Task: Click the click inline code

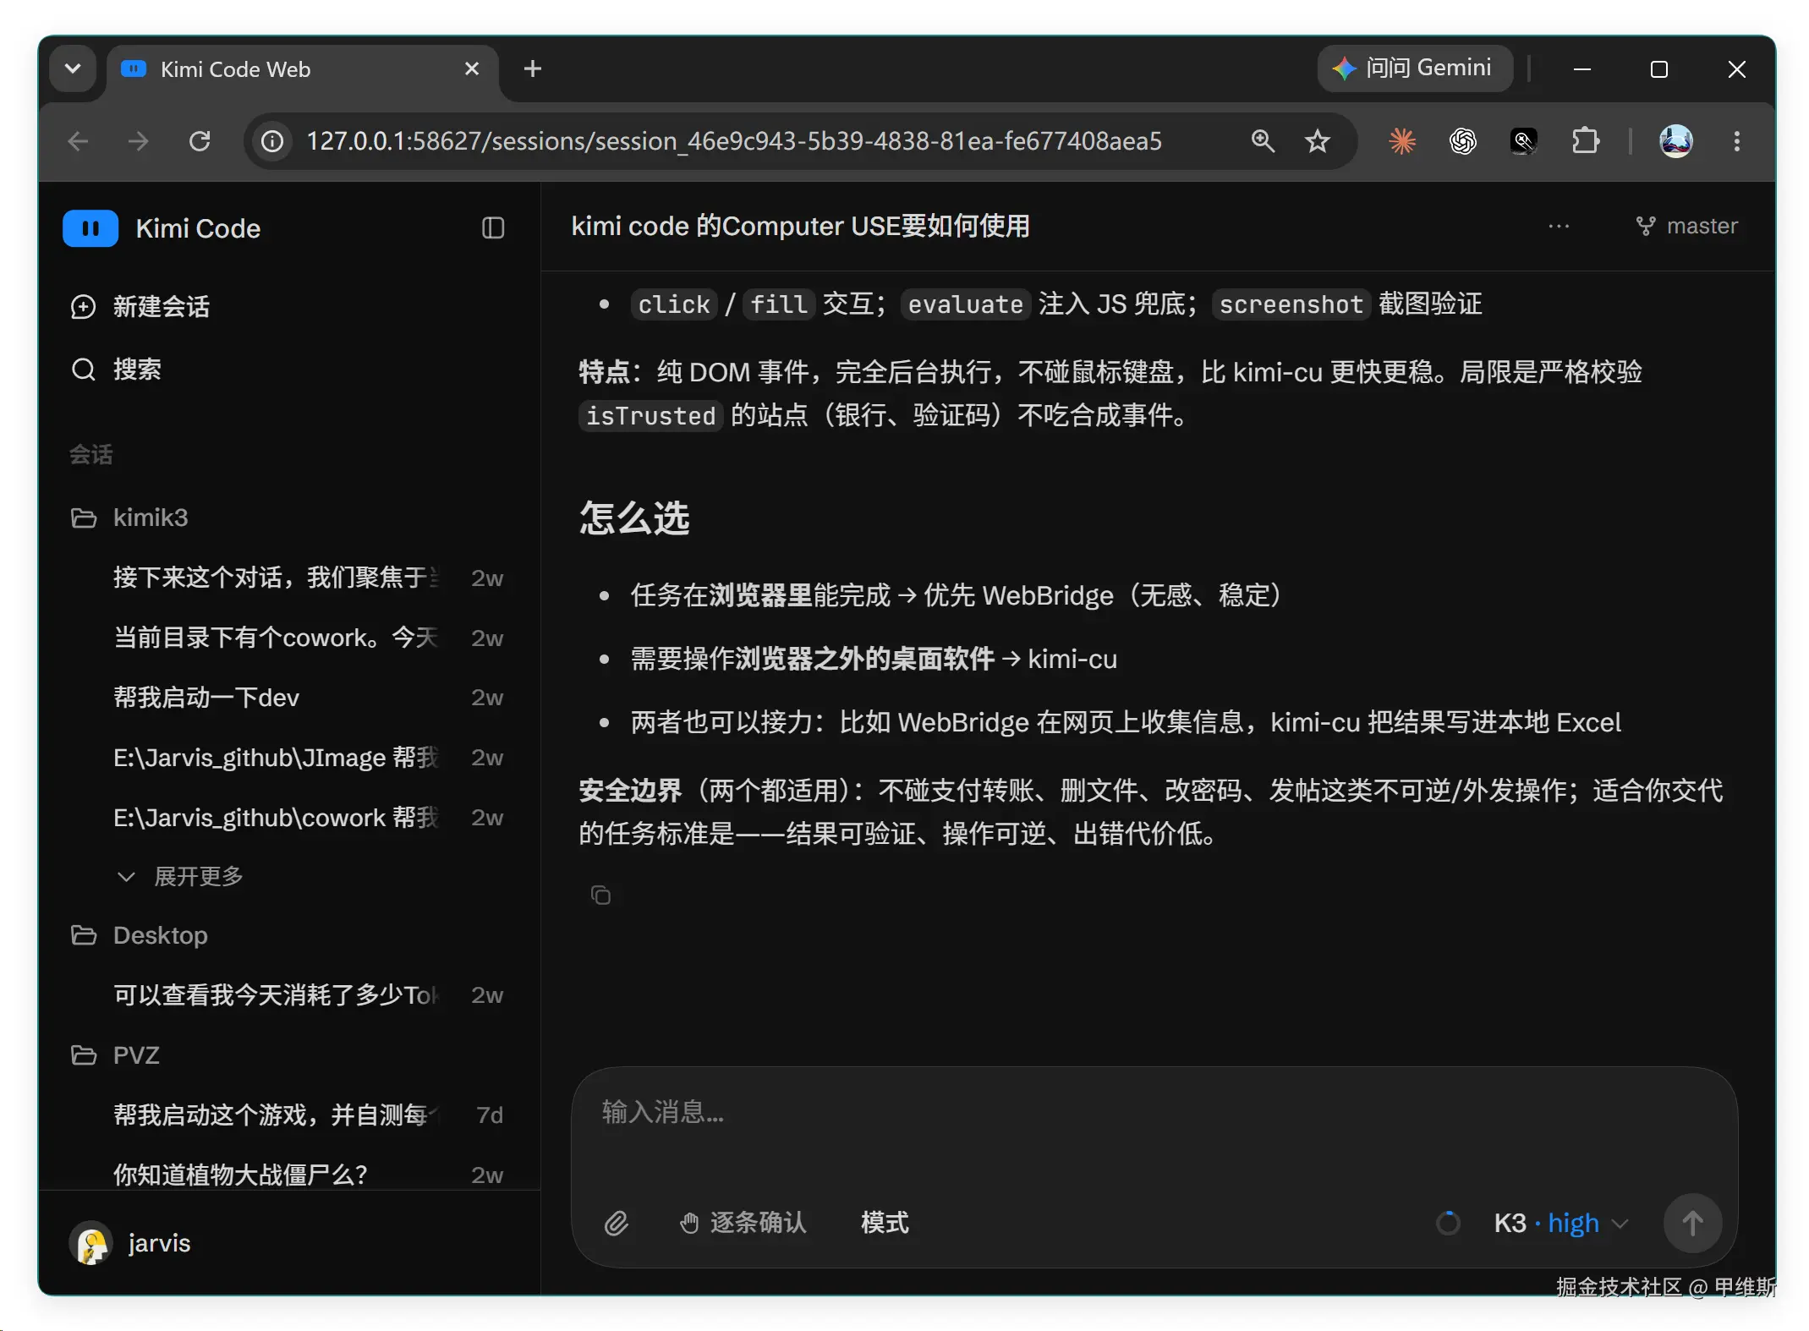Action: pos(674,304)
